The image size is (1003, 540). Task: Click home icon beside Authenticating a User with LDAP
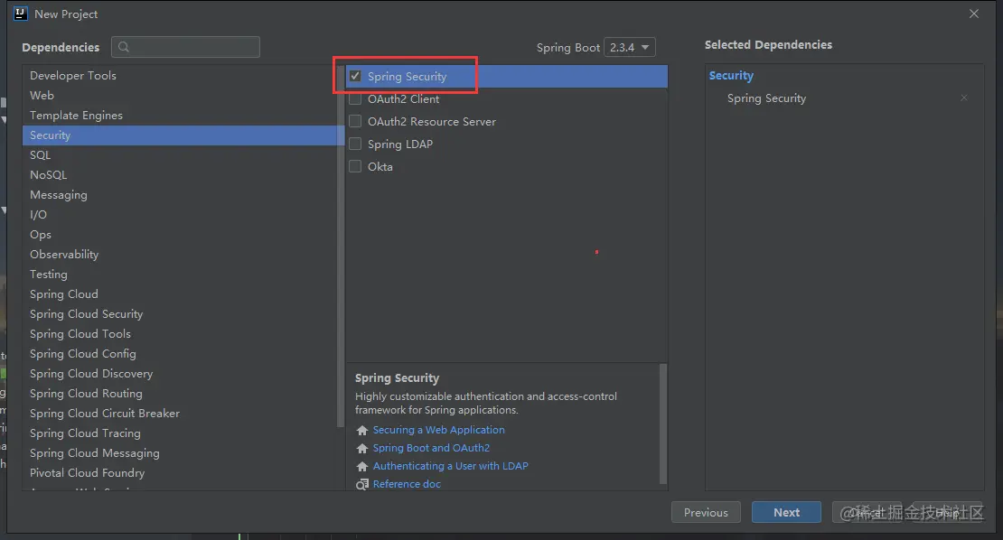coord(362,466)
